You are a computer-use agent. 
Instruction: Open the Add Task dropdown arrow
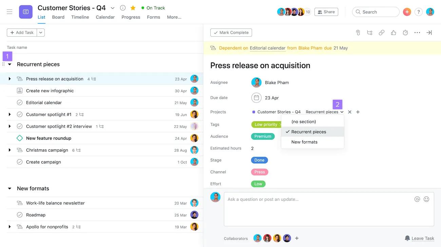pos(41,32)
